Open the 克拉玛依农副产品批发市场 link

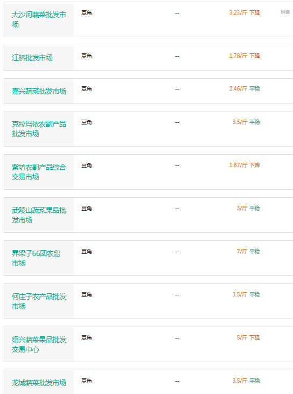(x=39, y=129)
